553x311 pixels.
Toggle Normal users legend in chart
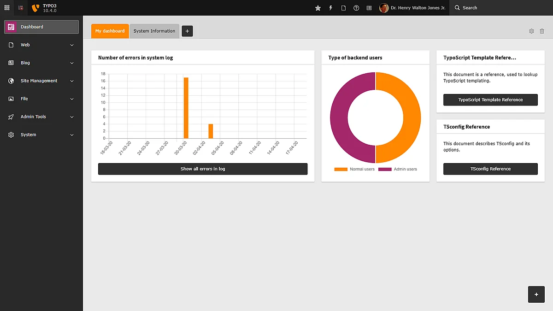coord(354,169)
